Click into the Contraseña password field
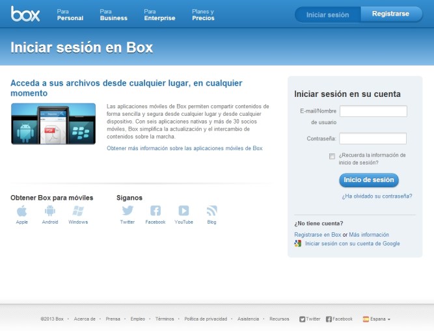 coord(373,139)
